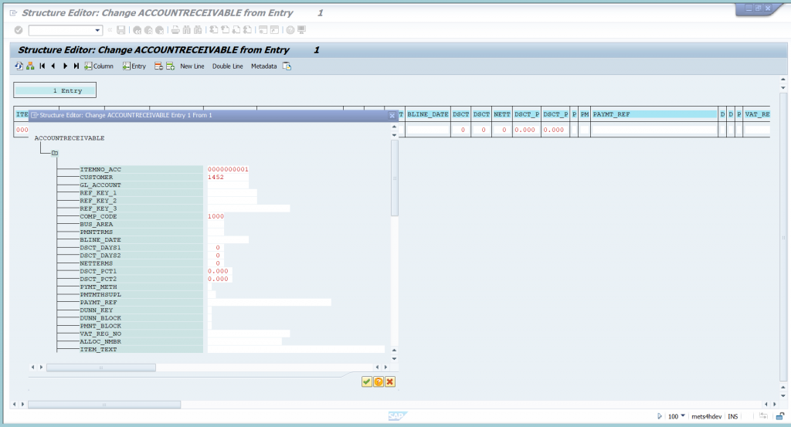Click the clipboard paste icon after Metadata
791x427 pixels.
tap(287, 66)
